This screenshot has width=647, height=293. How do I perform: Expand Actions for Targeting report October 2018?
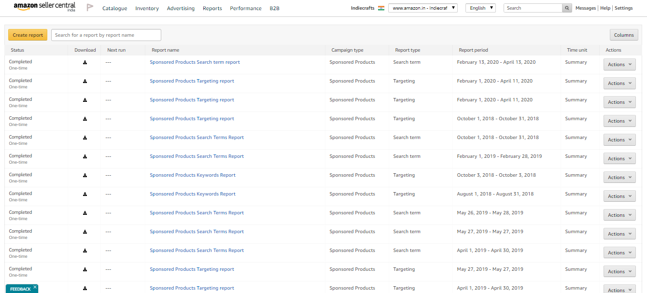(x=619, y=121)
